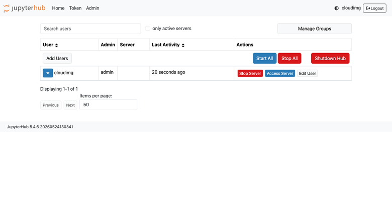Screen dimensions: 392x220
Task: Click cloudimg name in user table
Action: (x=64, y=73)
